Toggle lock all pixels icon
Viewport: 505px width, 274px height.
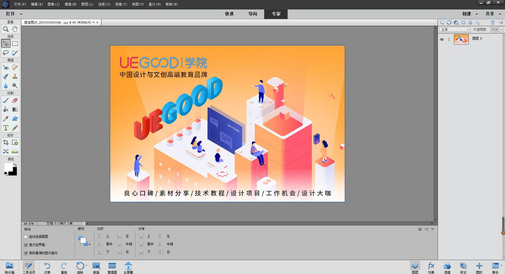click(x=470, y=23)
